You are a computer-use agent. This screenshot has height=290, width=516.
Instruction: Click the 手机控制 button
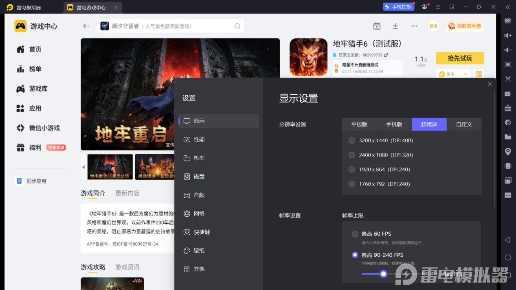pyautogui.click(x=398, y=7)
